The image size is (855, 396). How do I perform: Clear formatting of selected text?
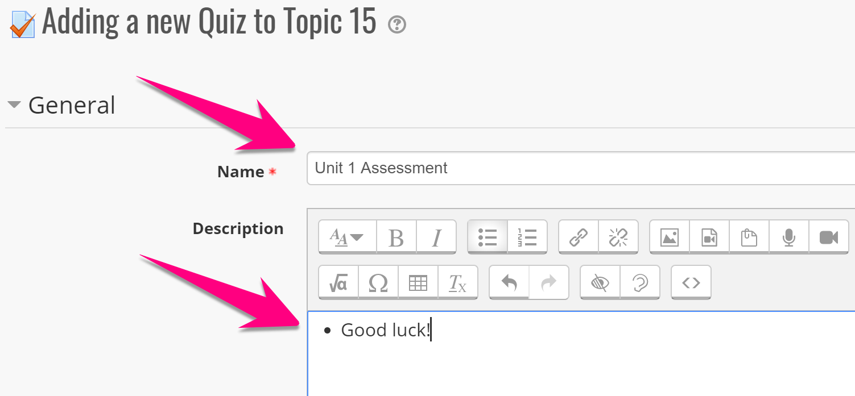(x=458, y=282)
